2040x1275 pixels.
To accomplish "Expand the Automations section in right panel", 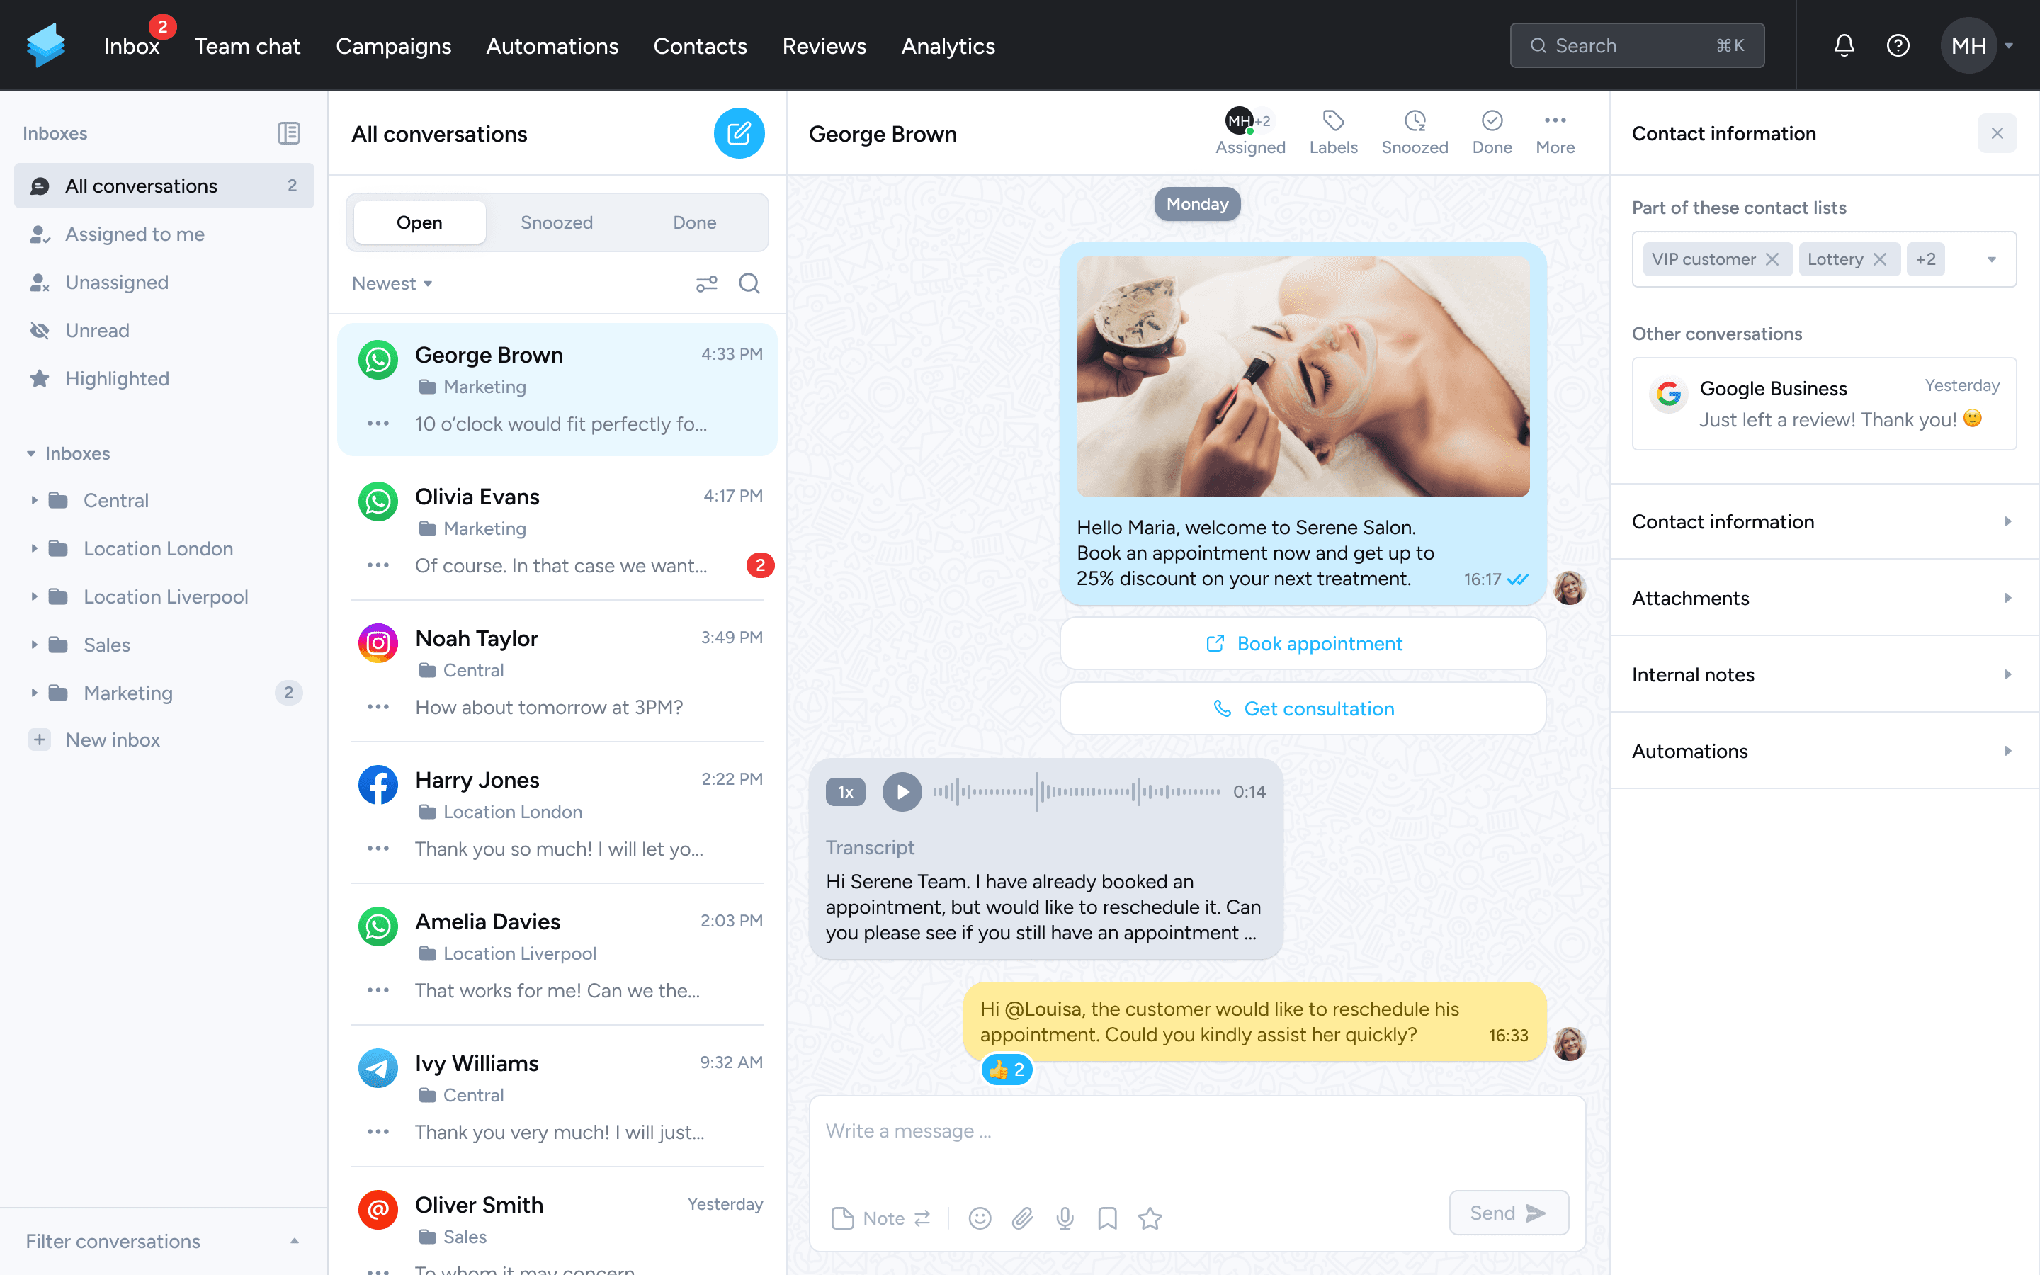I will tap(2003, 749).
